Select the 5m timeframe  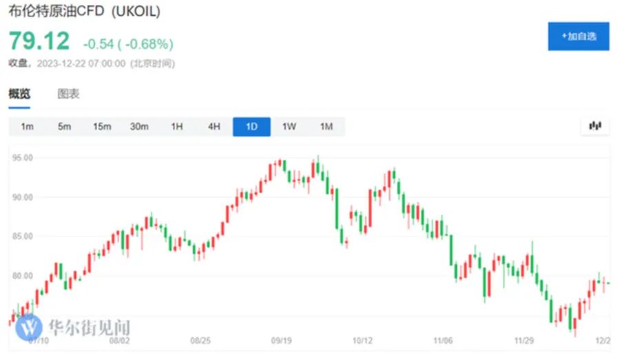point(65,127)
